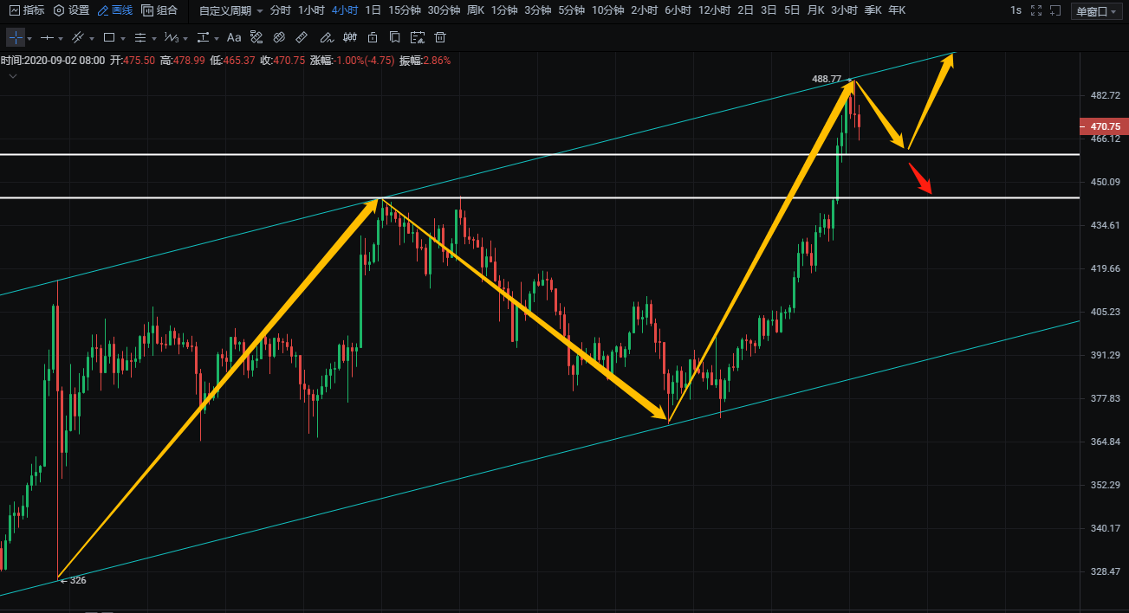Switch to the 15分钟 timeframe
1129x613 pixels.
pos(405,10)
